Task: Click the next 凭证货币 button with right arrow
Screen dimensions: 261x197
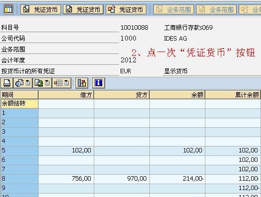Action: click(83, 9)
